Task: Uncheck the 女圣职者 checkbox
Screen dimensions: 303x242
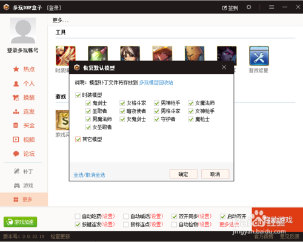Action: pyautogui.click(x=88, y=127)
